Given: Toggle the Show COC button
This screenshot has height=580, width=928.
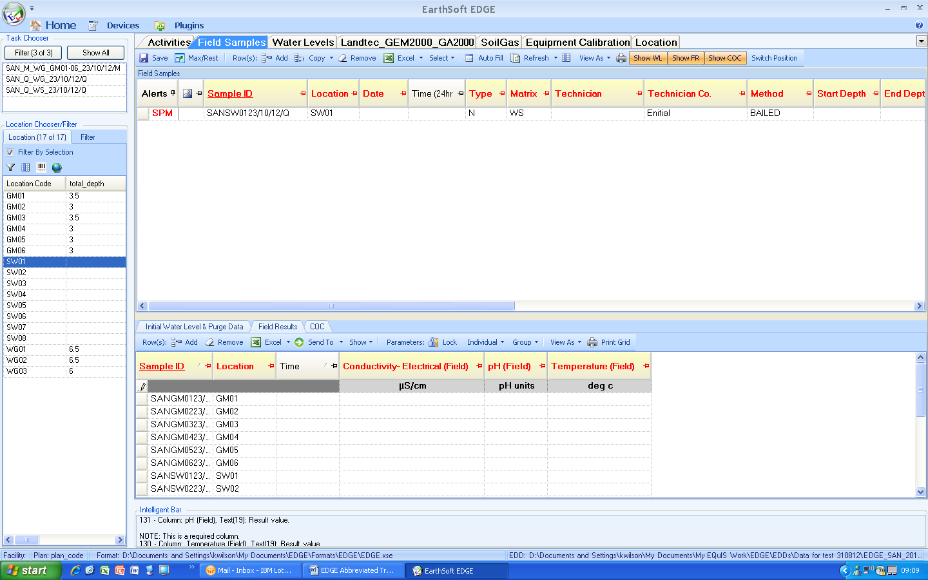Looking at the screenshot, I should 725,58.
